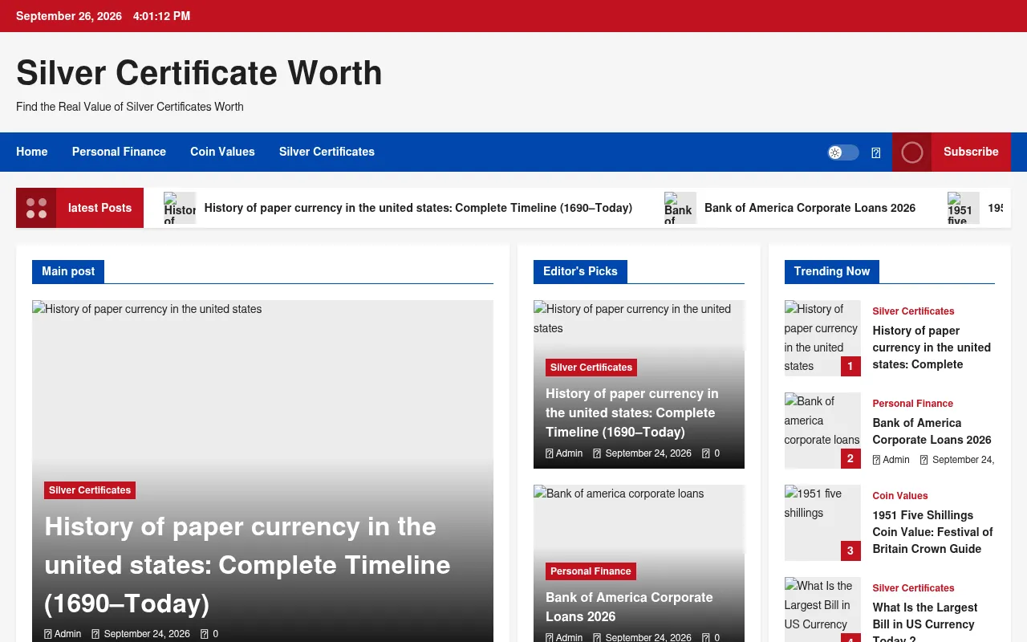
Task: Click the Trending Now section heading
Action: (x=832, y=271)
